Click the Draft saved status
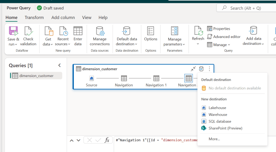This screenshot has width=276, height=152. point(50,8)
